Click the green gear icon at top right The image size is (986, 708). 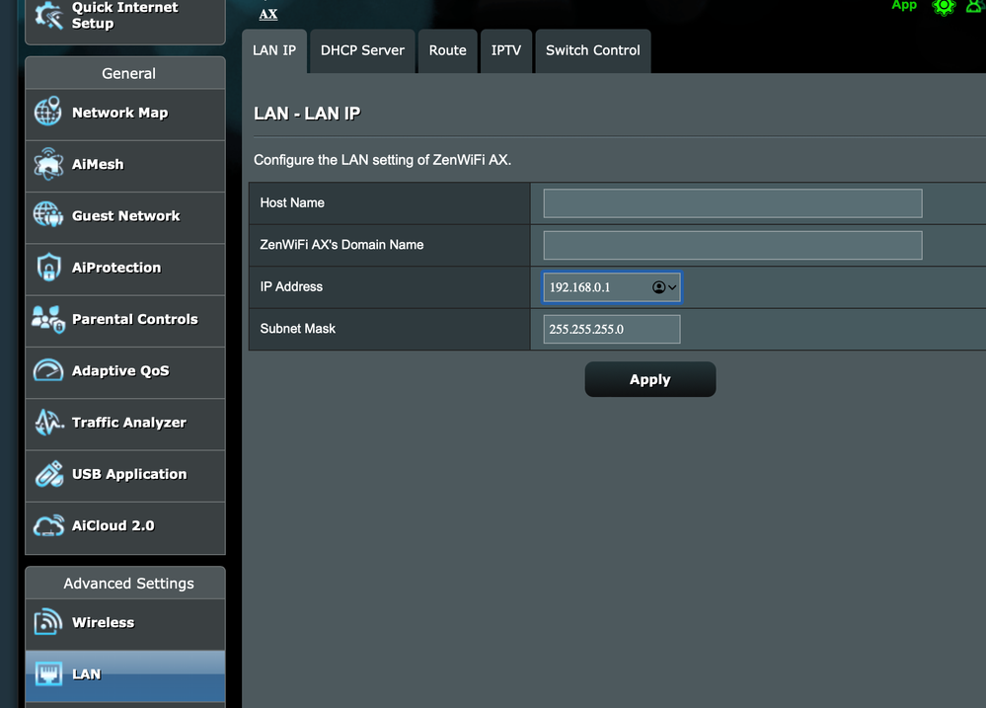pyautogui.click(x=944, y=6)
